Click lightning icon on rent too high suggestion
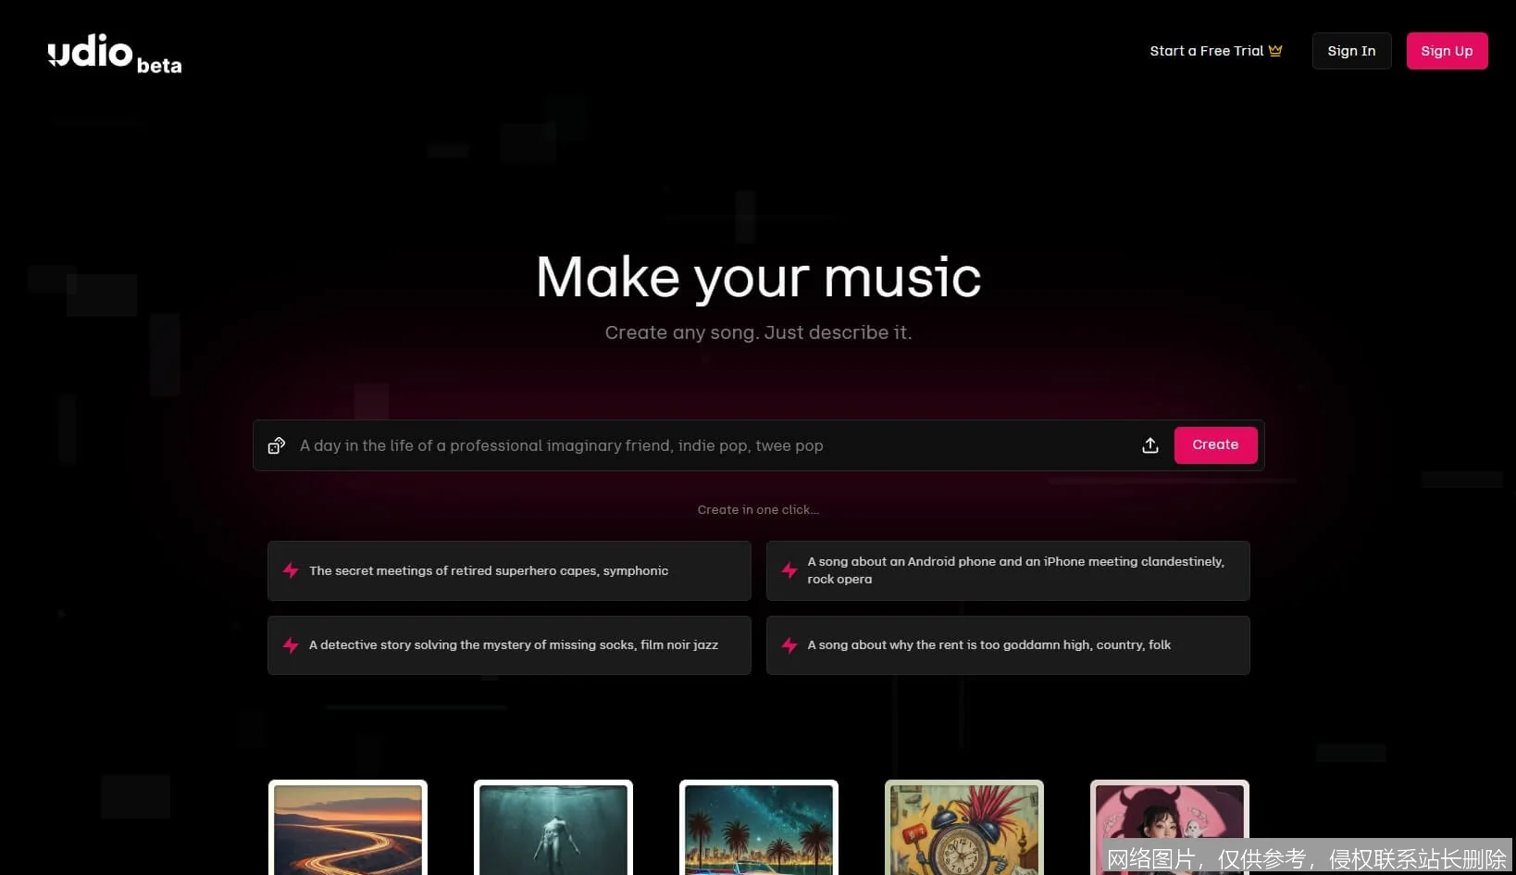 click(x=789, y=645)
